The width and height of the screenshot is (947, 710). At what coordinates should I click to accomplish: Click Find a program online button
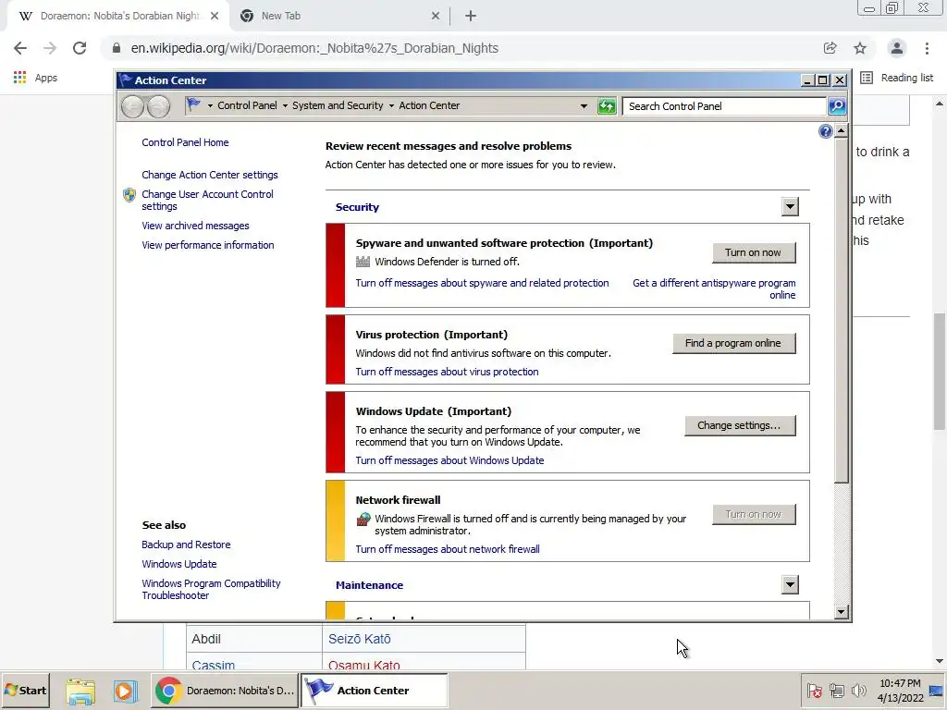(733, 344)
